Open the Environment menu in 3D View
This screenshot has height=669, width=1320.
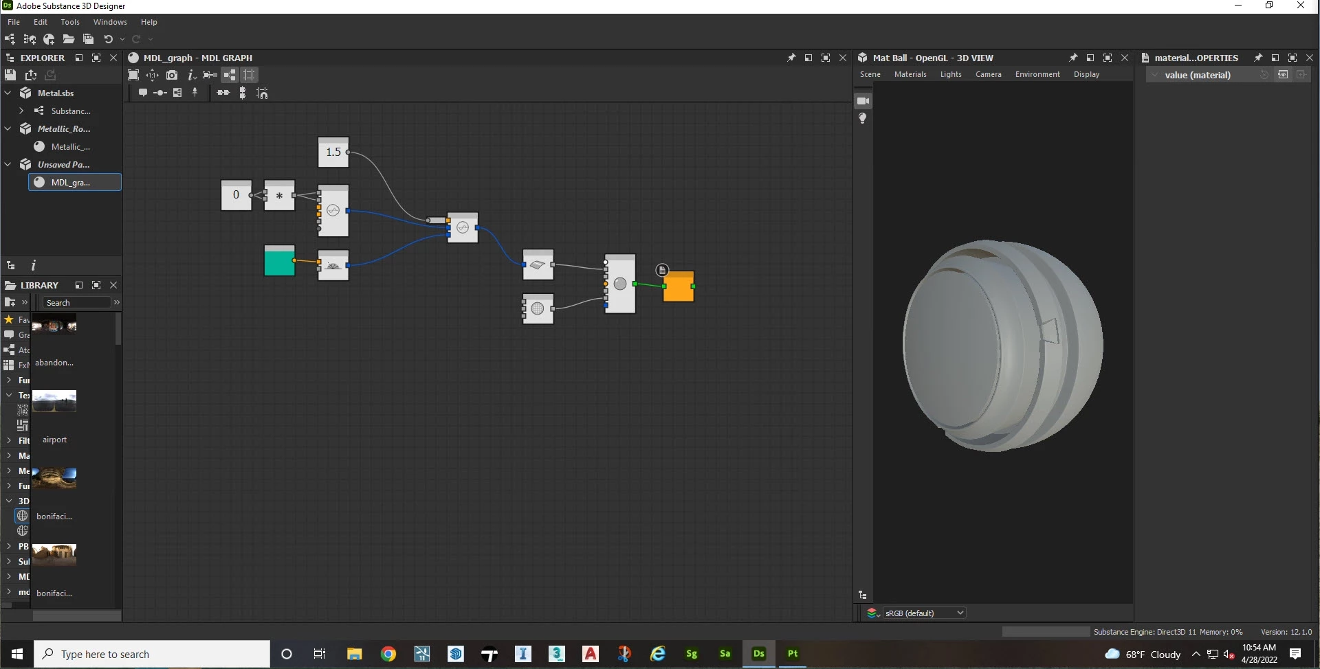(1037, 74)
